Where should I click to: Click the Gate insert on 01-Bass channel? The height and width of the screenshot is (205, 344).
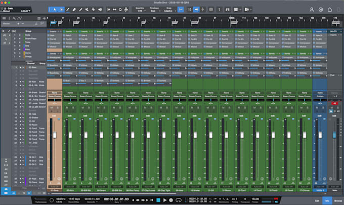pos(55,35)
